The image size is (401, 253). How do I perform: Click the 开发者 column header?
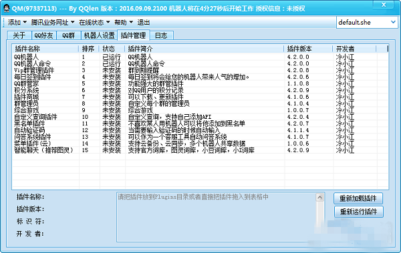click(x=354, y=49)
